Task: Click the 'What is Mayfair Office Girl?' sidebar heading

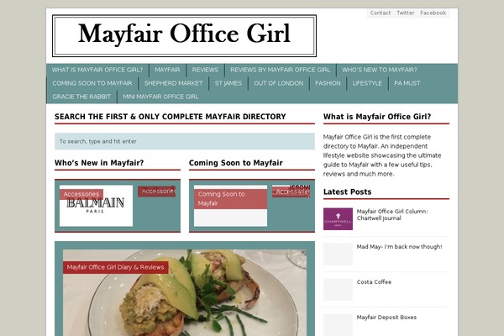Action: [x=377, y=117]
